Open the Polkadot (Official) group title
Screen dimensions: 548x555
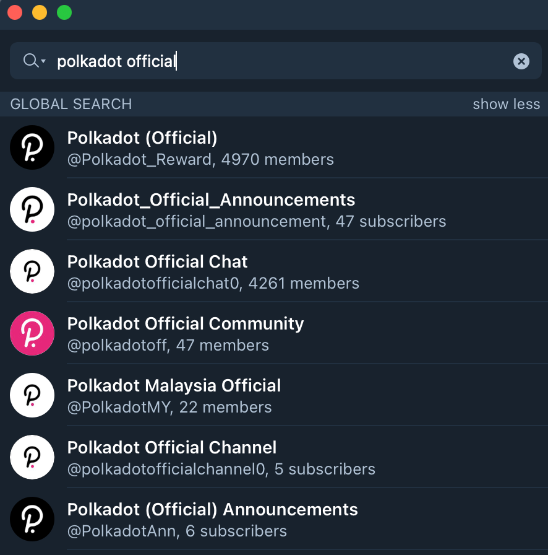click(142, 138)
